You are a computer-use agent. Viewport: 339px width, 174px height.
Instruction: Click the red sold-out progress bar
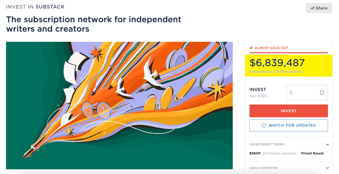(x=289, y=53)
